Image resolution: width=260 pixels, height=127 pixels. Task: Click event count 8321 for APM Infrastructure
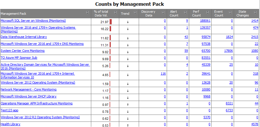(229, 103)
